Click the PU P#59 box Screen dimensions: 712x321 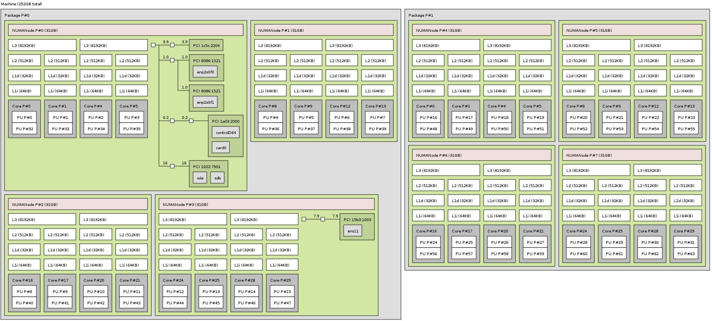535,254
